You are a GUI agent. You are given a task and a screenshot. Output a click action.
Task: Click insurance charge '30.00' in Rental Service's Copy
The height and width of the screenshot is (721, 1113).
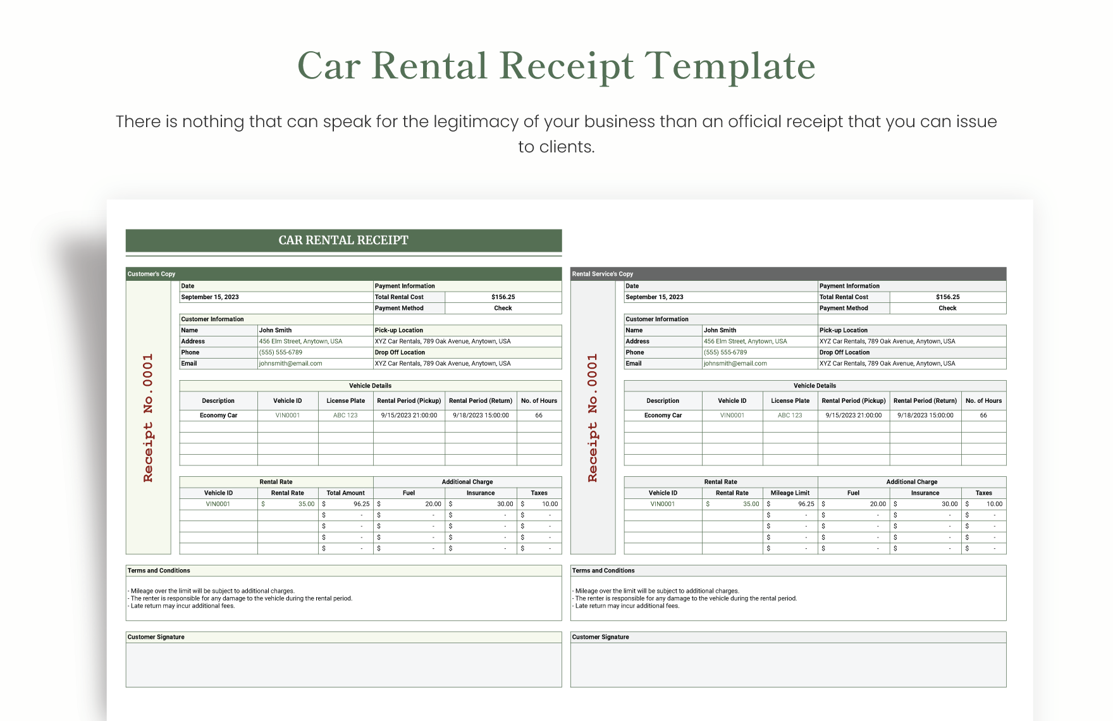950,505
